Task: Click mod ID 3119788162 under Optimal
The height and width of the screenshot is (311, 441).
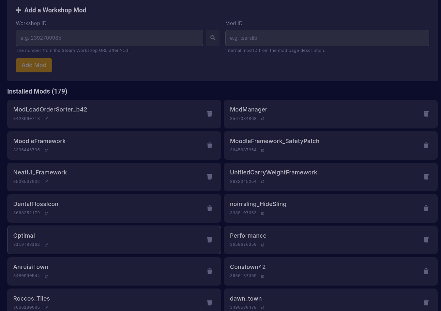Action: (x=26, y=244)
